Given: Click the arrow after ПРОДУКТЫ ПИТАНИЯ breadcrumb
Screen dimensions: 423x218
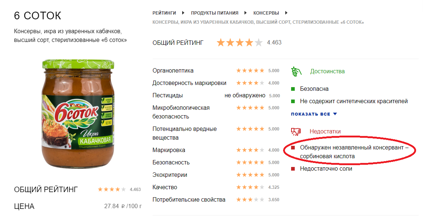Looking at the screenshot, I should tap(246, 13).
